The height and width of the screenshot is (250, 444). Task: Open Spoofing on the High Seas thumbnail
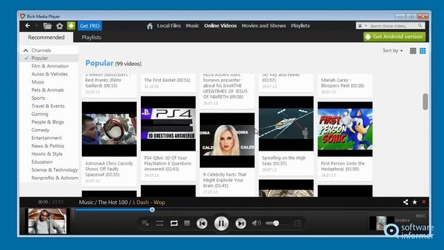point(286,124)
